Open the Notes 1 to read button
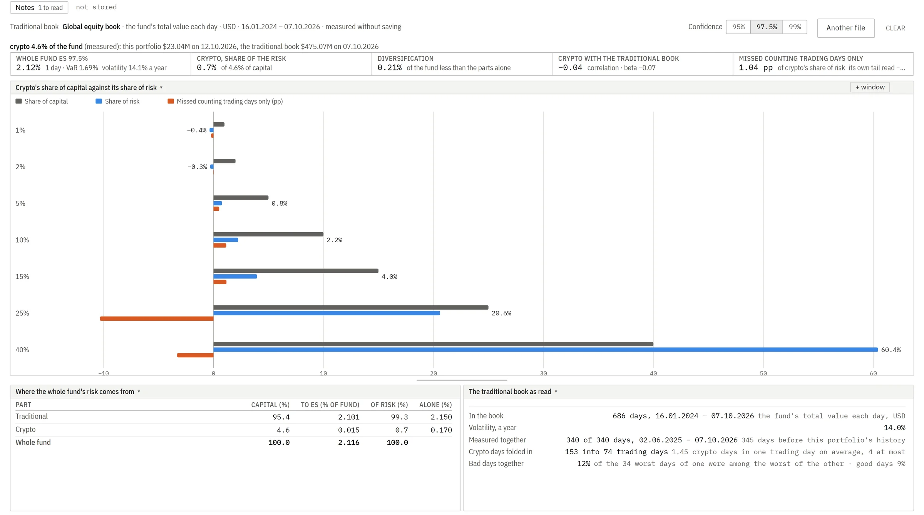This screenshot has height=515, width=924. click(x=39, y=7)
